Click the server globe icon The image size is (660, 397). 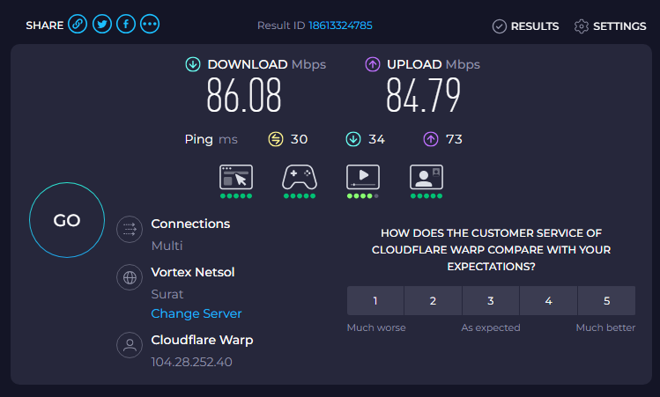coord(130,277)
